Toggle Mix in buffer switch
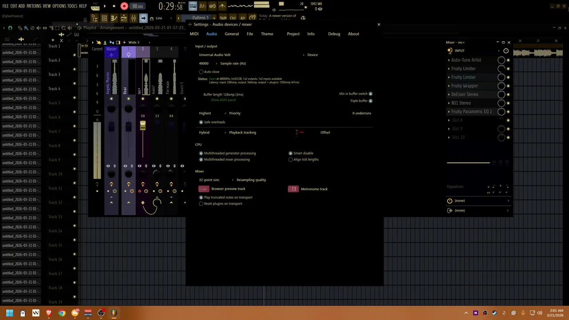 pos(370,94)
